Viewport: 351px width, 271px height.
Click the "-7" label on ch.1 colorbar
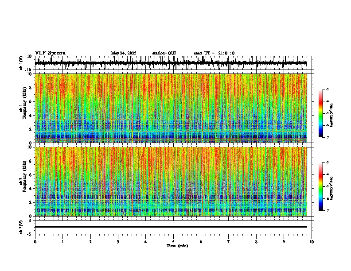(x=327, y=137)
